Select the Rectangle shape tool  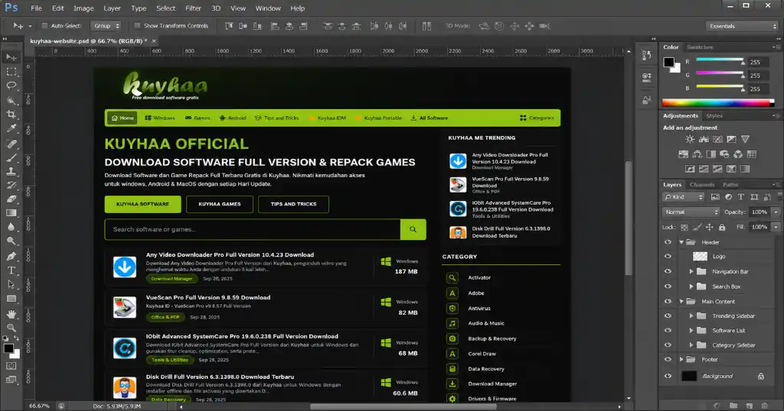11,299
